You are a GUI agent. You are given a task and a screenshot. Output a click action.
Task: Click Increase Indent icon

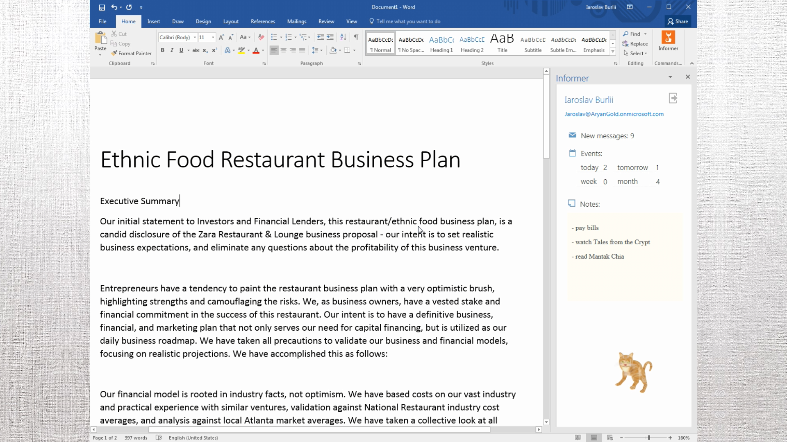330,37
